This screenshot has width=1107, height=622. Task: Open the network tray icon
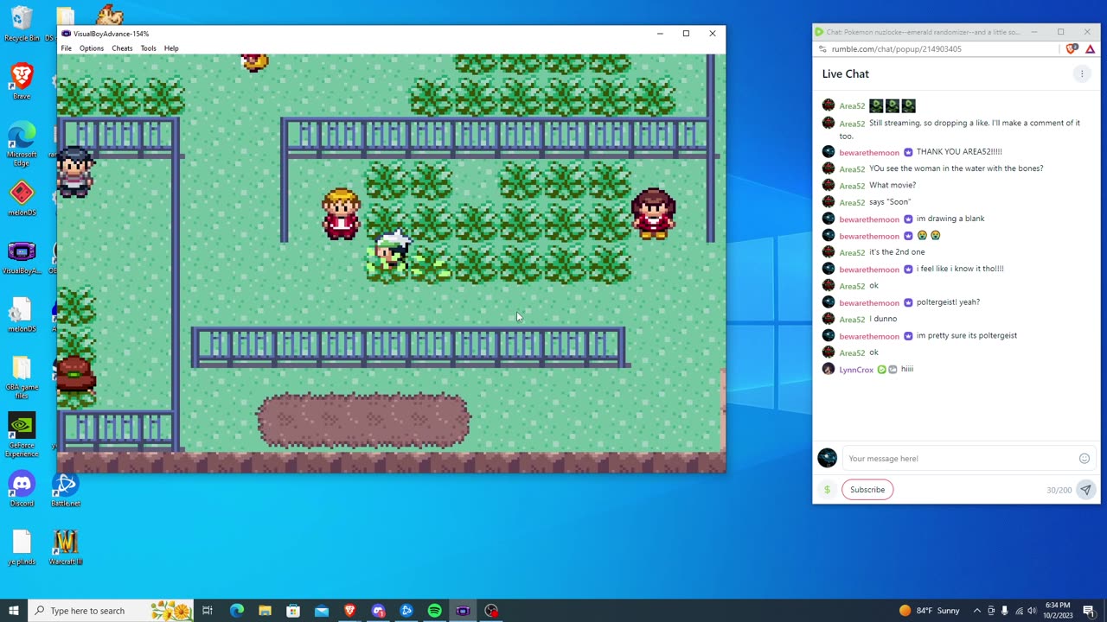coord(1018,611)
